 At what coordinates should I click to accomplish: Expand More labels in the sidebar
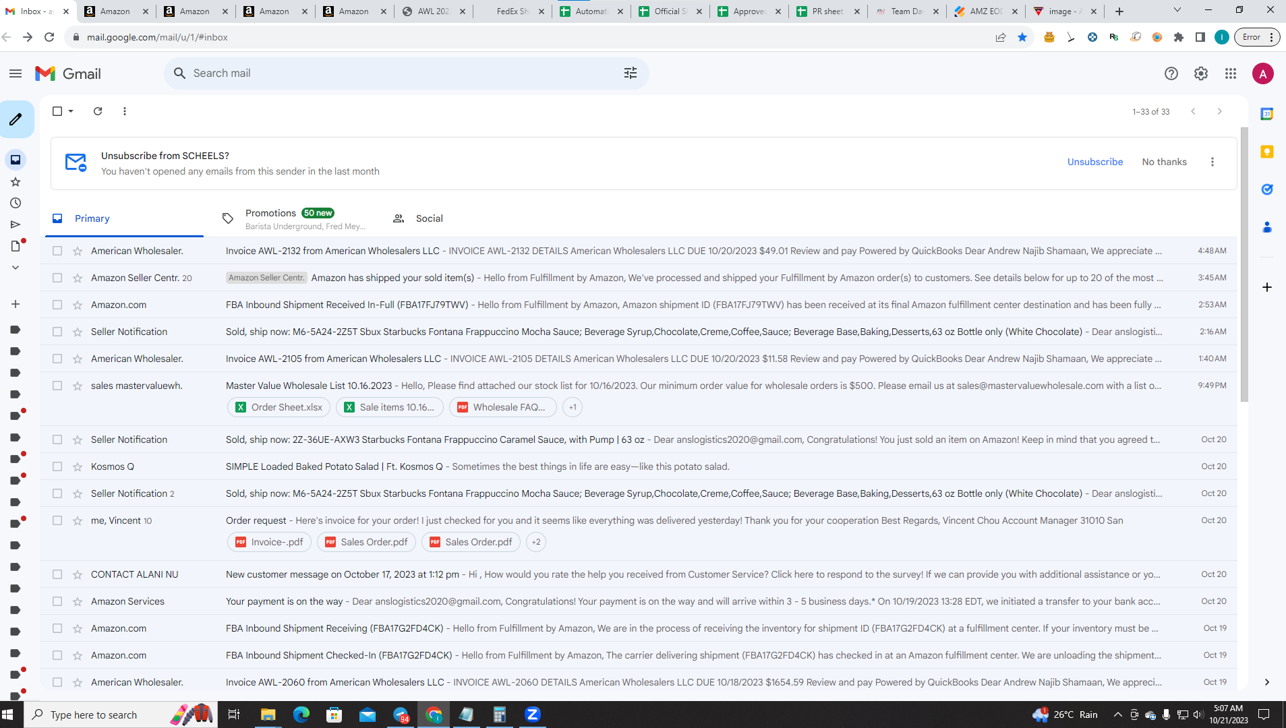16,268
